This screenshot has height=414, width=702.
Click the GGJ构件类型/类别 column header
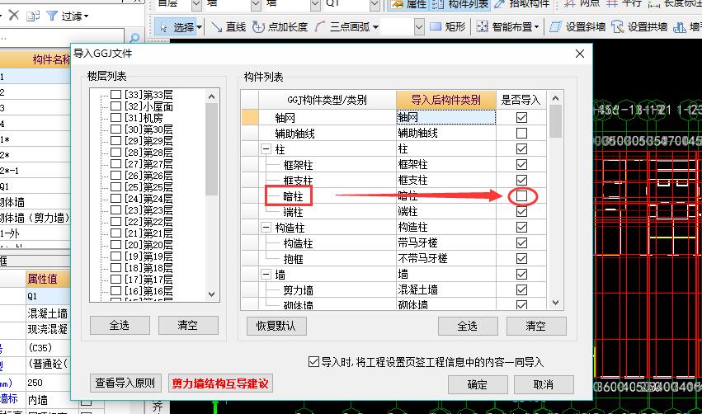tap(327, 100)
